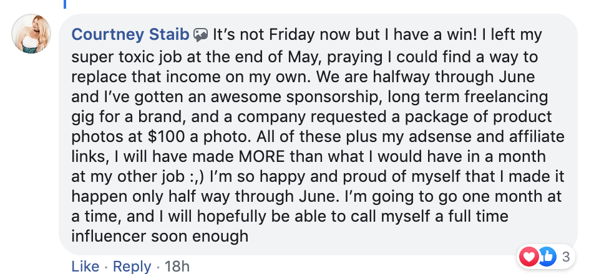This screenshot has width=599, height=274.
Task: Open the 18h timestamp link
Action: point(177,266)
